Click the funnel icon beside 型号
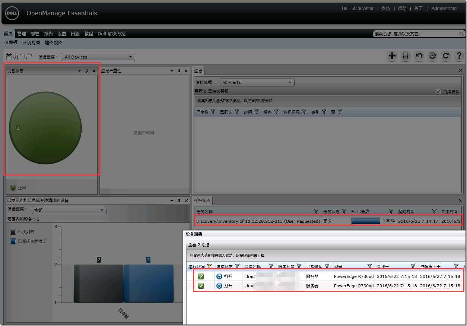467x326 pixels. pyautogui.click(x=370, y=266)
